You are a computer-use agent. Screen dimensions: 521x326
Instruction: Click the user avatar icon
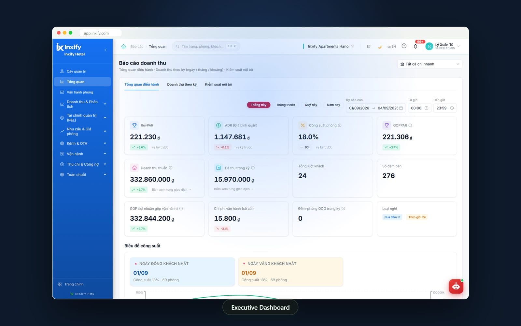(429, 46)
